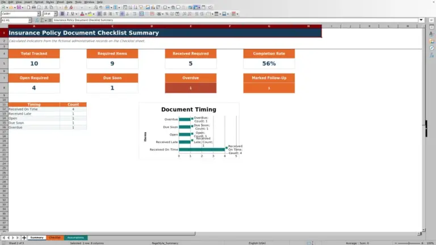Screen dimensions: 436x245
Task: Click the Background Color highlight swatch
Action: (90, 14)
